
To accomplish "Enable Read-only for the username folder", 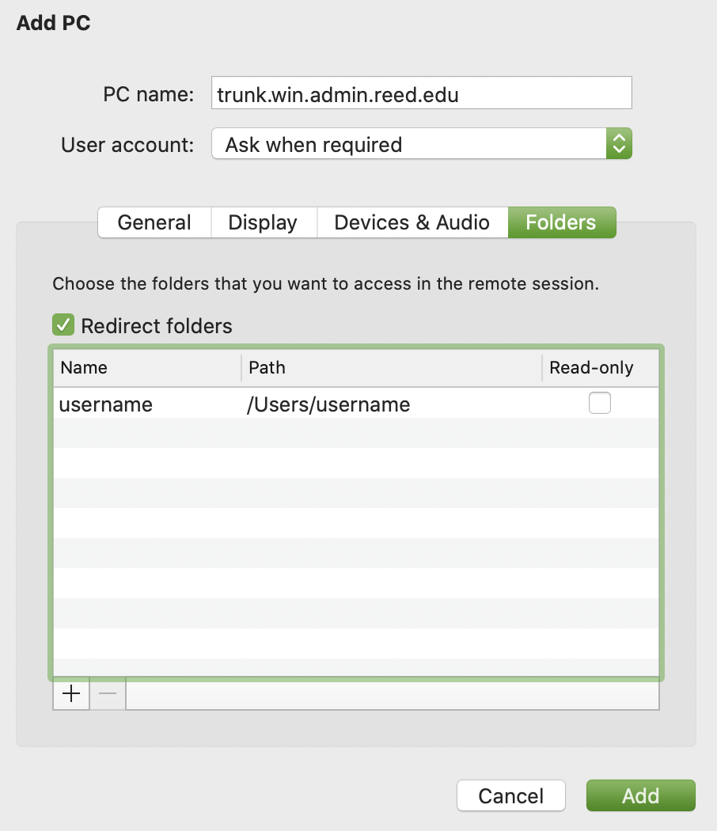I will coord(599,404).
